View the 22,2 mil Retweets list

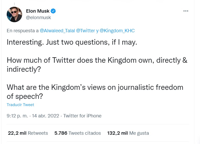[x=28, y=133]
